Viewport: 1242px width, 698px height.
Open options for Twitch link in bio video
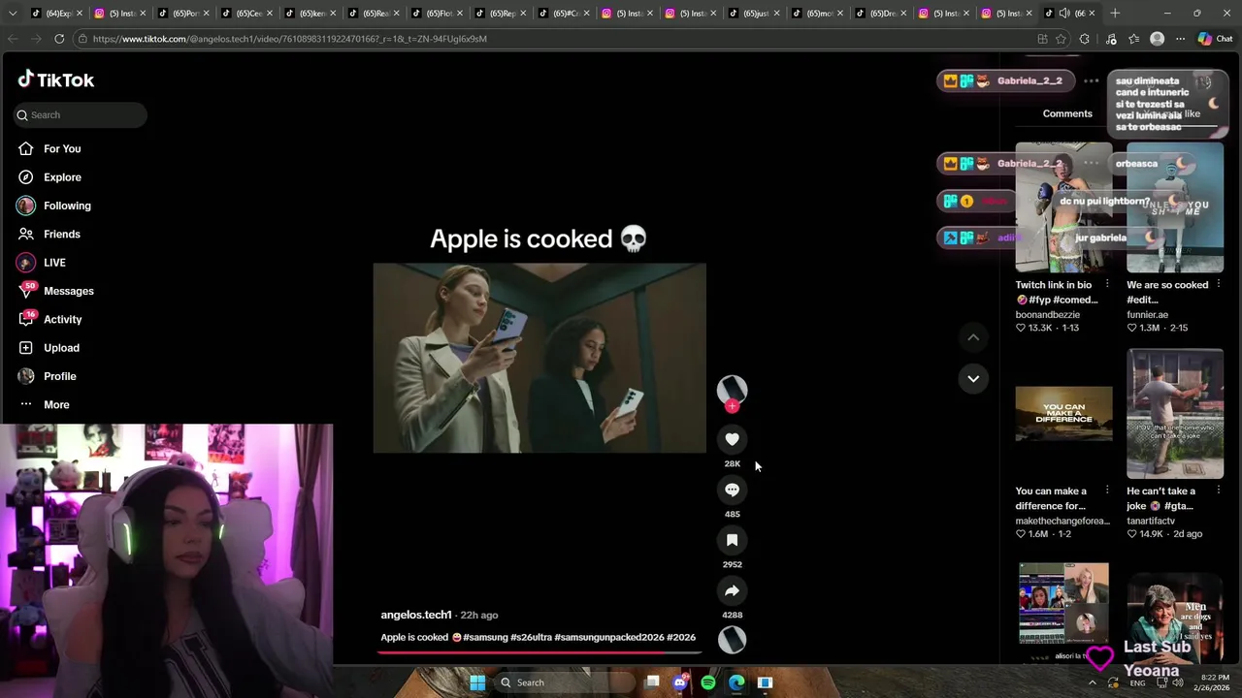click(1107, 285)
